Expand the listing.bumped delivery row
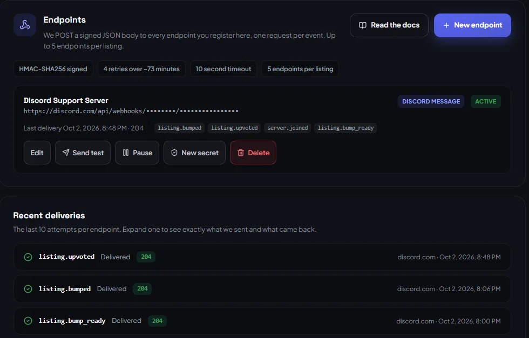Image resolution: width=529 pixels, height=338 pixels. [262, 289]
